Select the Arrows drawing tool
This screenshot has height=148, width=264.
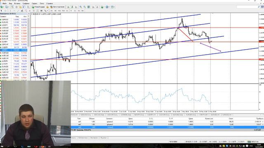click(x=45, y=11)
